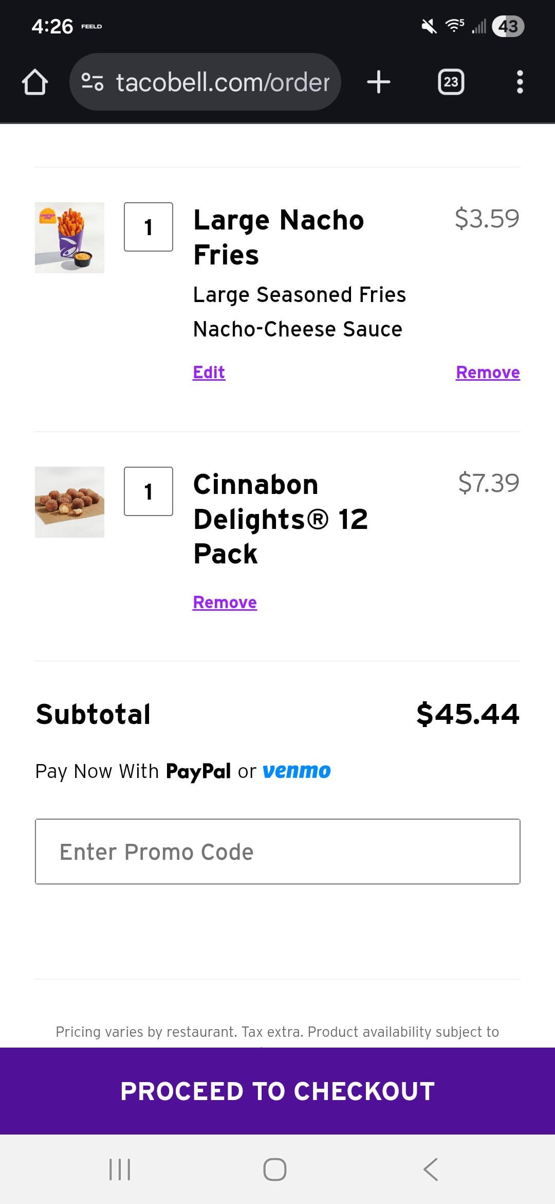Viewport: 555px width, 1204px height.
Task: Edit the Large Nacho Fries item
Action: coord(209,372)
